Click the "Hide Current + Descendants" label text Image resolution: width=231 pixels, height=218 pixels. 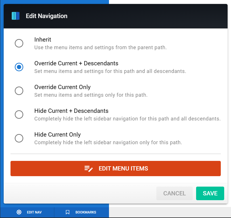(x=71, y=111)
